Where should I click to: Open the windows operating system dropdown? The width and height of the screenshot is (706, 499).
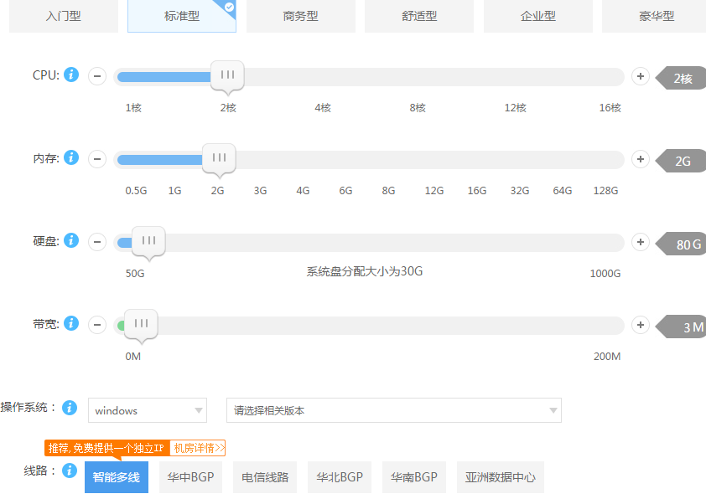coord(148,410)
